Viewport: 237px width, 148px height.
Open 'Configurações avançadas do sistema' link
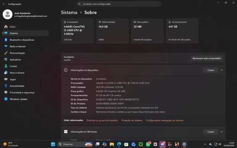[x=164, y=120]
